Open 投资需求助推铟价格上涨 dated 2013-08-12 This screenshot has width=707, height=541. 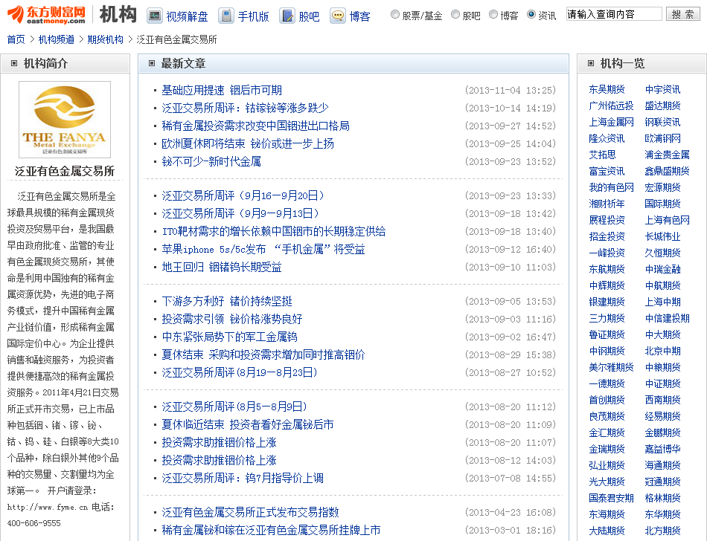(x=219, y=461)
